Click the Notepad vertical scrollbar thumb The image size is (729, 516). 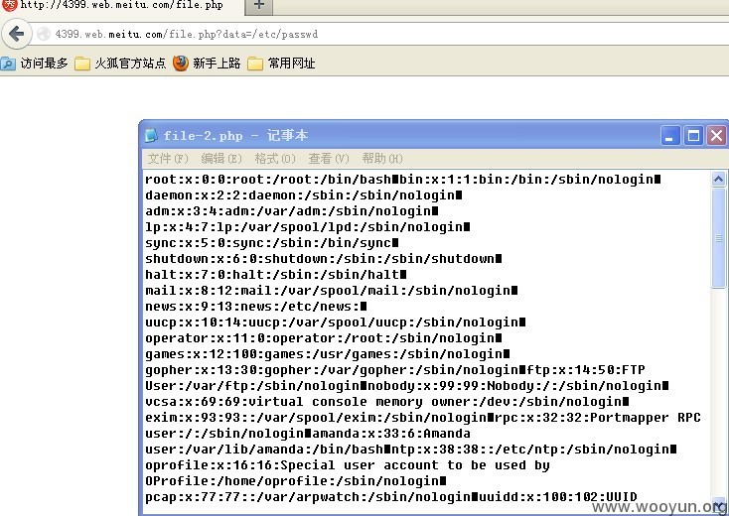tap(718, 238)
